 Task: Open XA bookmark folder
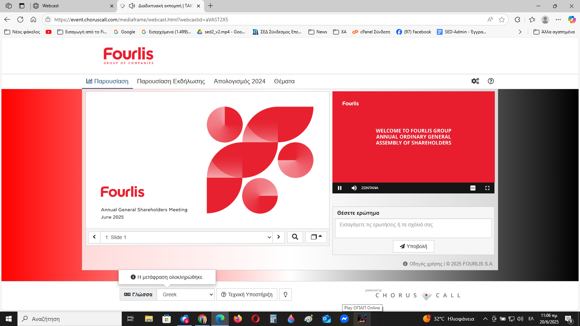pos(340,32)
